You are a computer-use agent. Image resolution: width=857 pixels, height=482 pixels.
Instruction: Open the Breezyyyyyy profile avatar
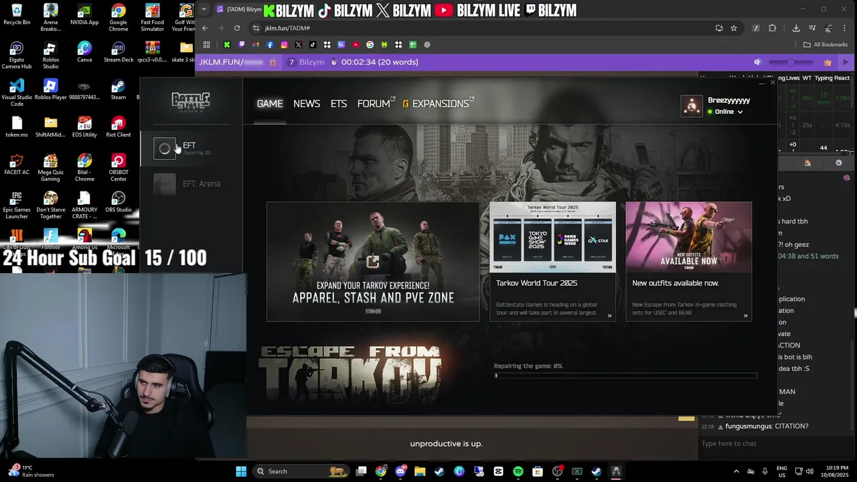[x=692, y=106]
